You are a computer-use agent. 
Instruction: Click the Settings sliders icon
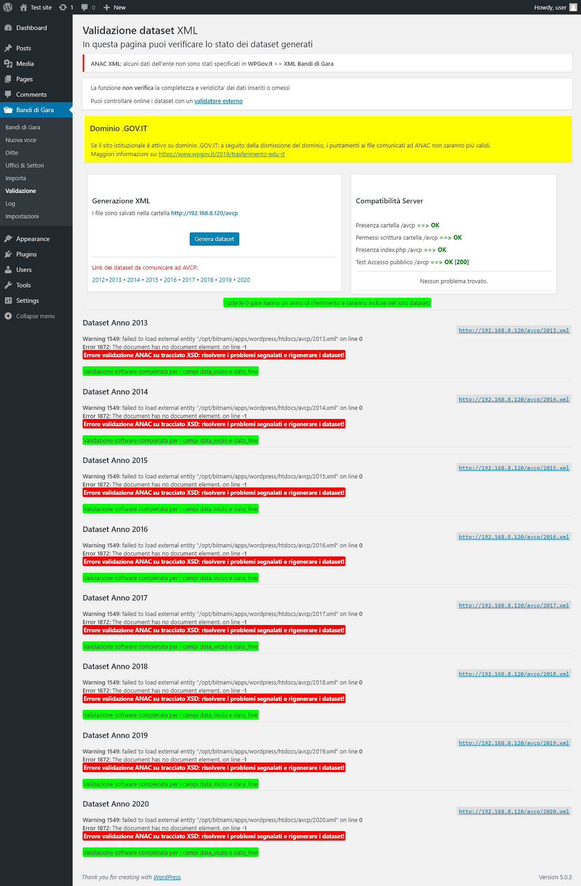click(8, 300)
